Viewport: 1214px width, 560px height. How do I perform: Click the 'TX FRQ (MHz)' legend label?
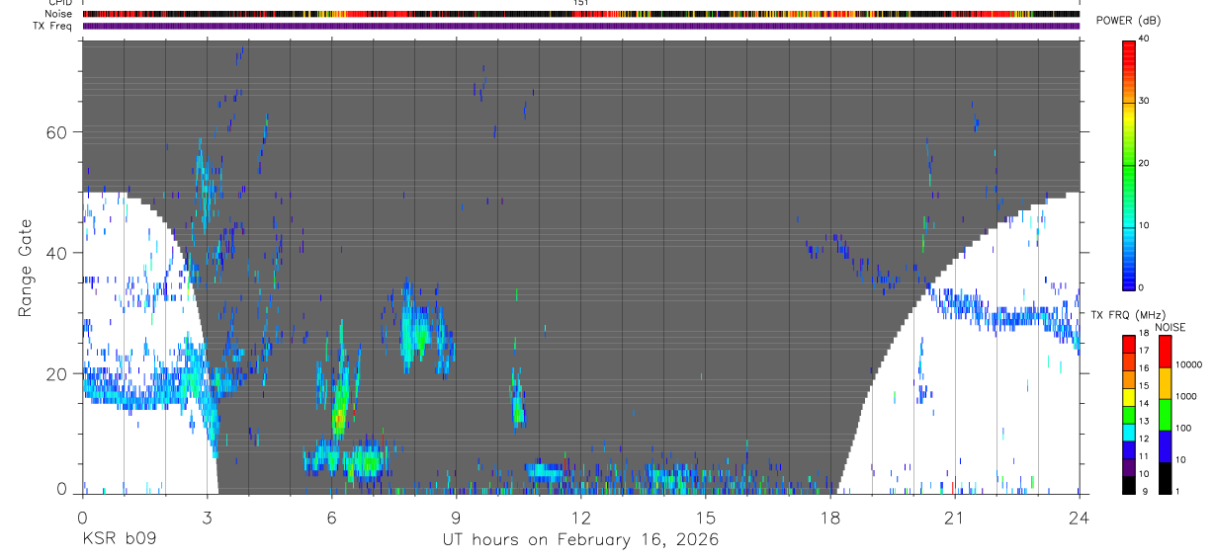(x=1128, y=315)
